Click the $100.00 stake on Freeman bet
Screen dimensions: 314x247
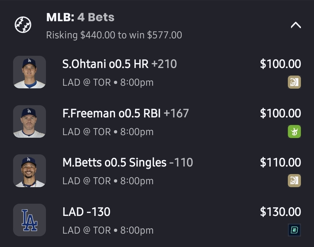pos(280,113)
